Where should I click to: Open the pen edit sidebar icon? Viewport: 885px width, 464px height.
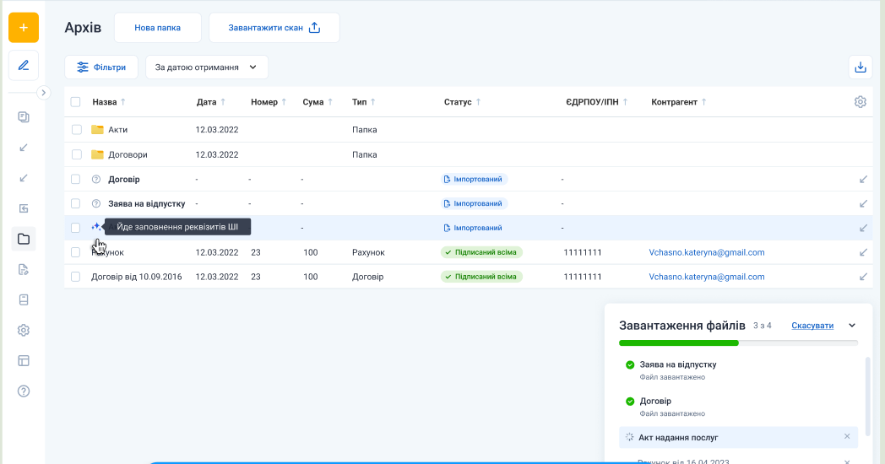(x=24, y=66)
